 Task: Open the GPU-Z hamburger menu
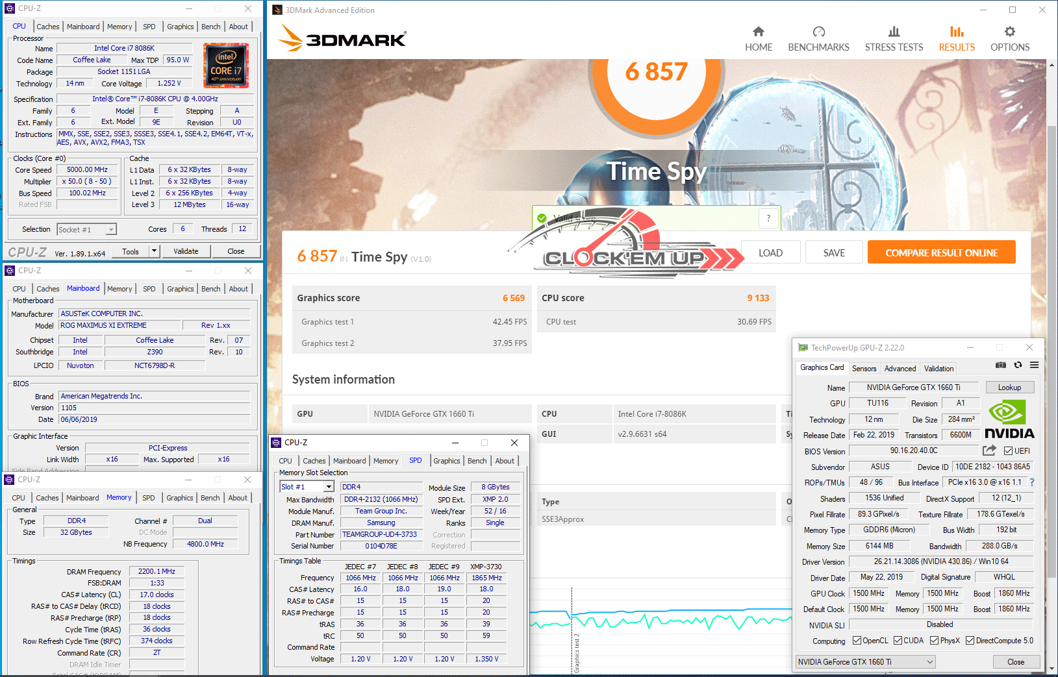click(1034, 365)
